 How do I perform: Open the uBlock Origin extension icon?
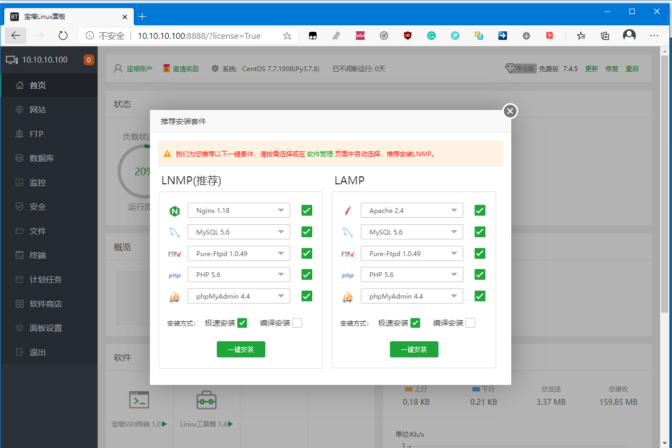[x=408, y=36]
